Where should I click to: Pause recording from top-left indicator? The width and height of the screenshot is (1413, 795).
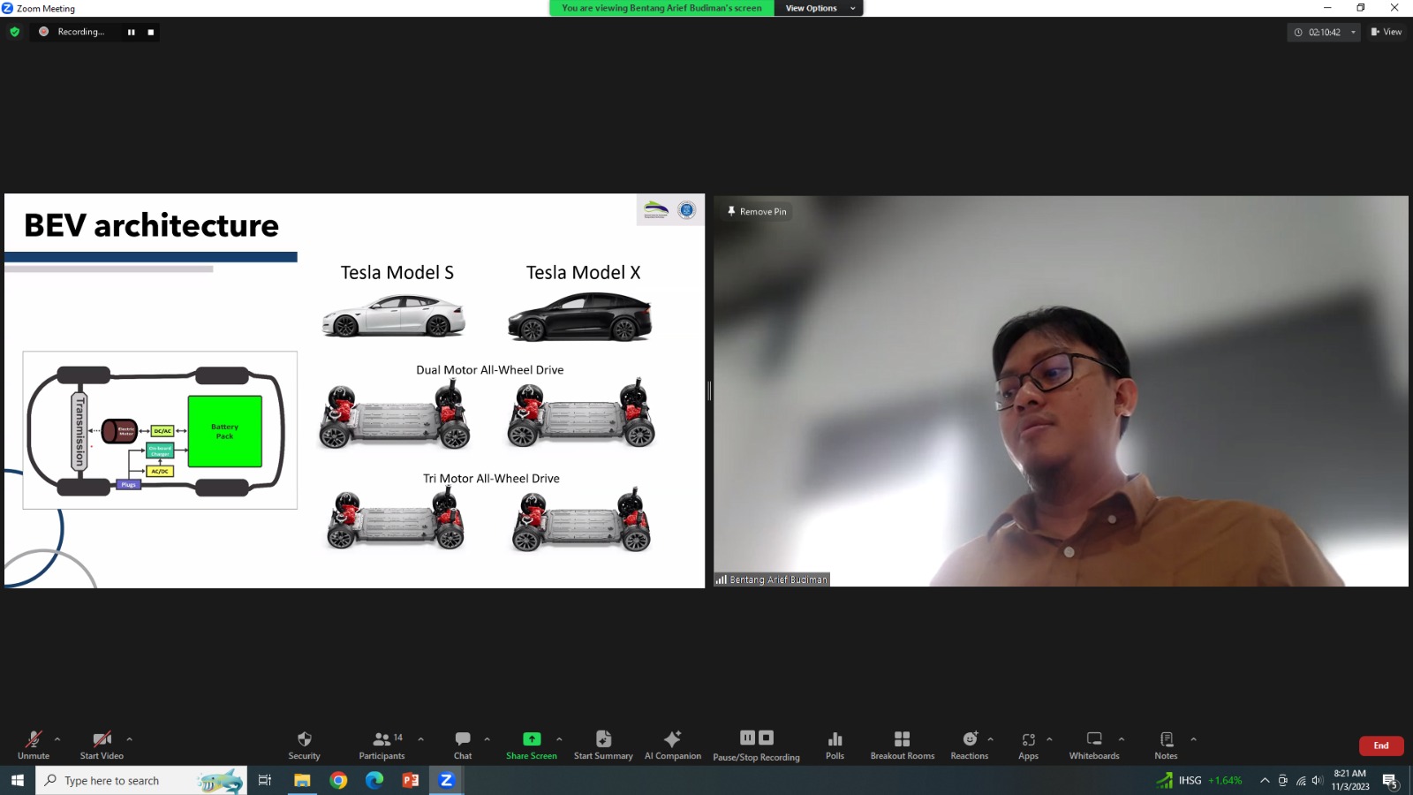[x=132, y=32]
